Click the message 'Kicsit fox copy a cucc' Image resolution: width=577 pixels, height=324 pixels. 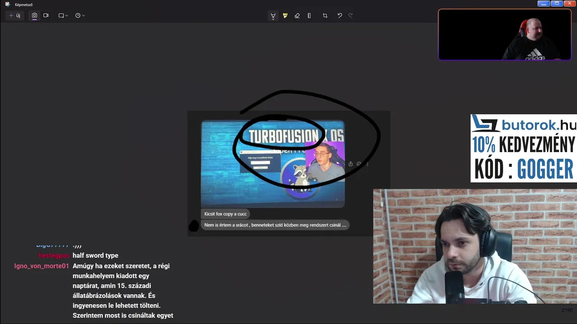(x=225, y=214)
